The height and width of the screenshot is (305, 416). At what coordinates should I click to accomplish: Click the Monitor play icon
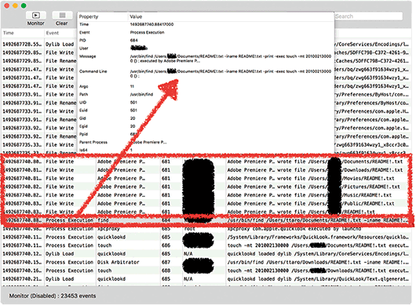pyautogui.click(x=36, y=16)
